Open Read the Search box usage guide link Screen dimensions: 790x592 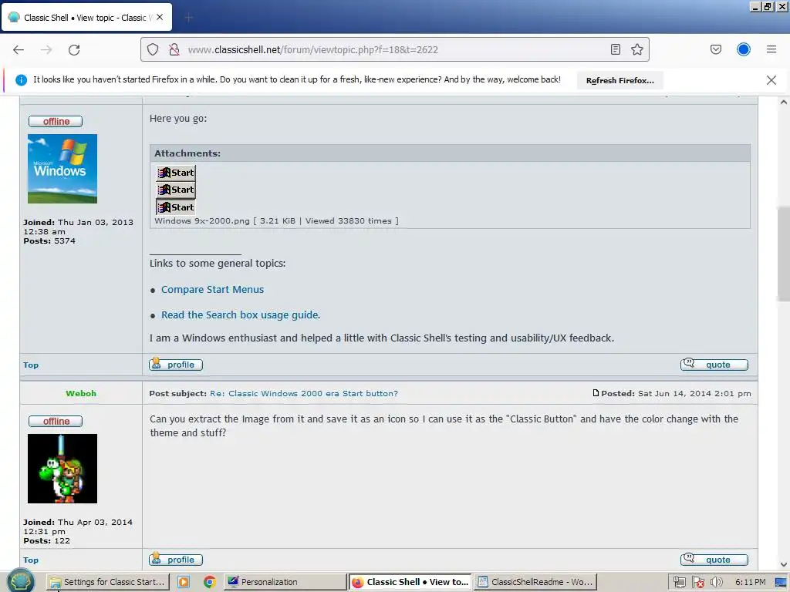point(241,314)
